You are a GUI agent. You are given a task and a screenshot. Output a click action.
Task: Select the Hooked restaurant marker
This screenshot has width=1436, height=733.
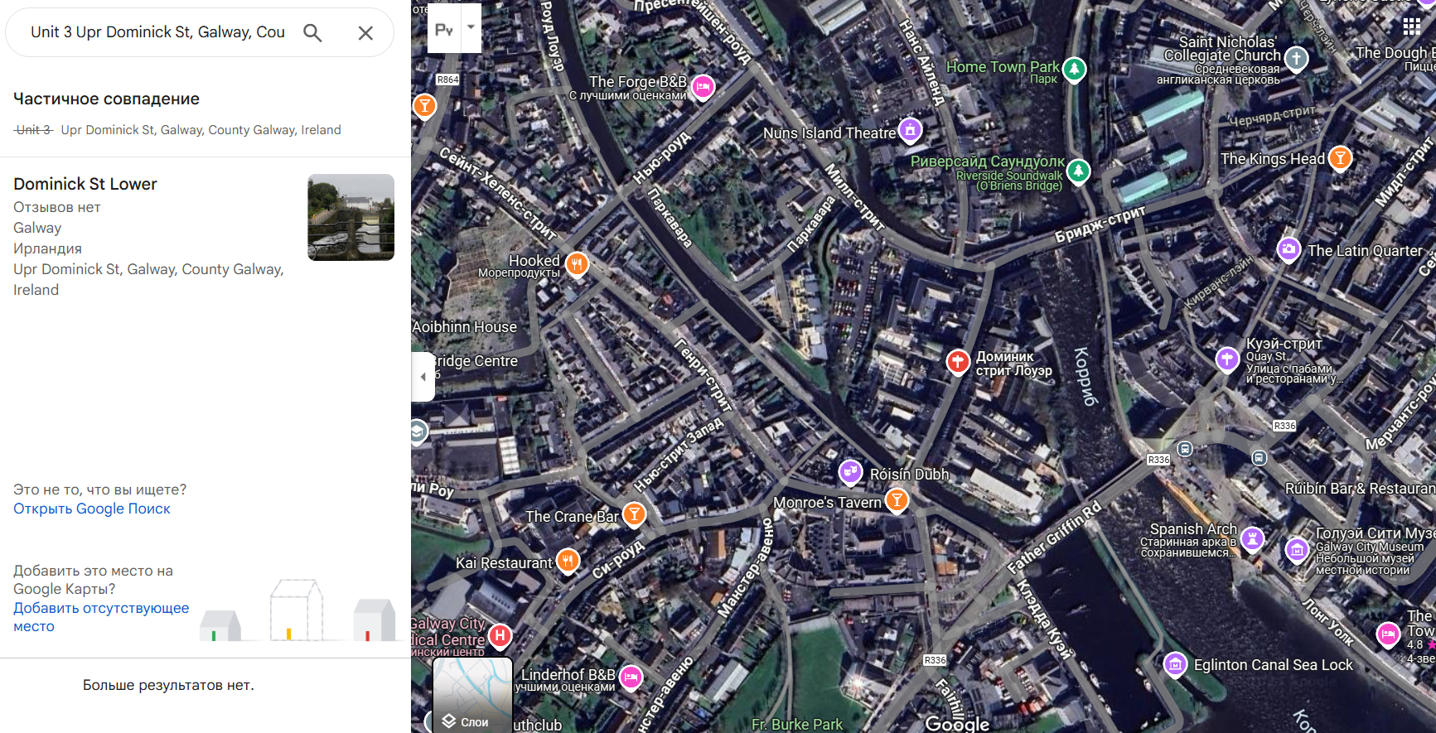tap(577, 264)
